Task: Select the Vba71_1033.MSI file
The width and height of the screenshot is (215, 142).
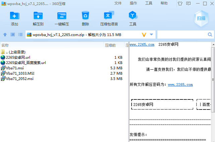Action: [x=20, y=73]
